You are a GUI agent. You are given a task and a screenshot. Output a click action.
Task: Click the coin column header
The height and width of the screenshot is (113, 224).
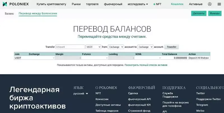pyautogui.click(x=17, y=54)
